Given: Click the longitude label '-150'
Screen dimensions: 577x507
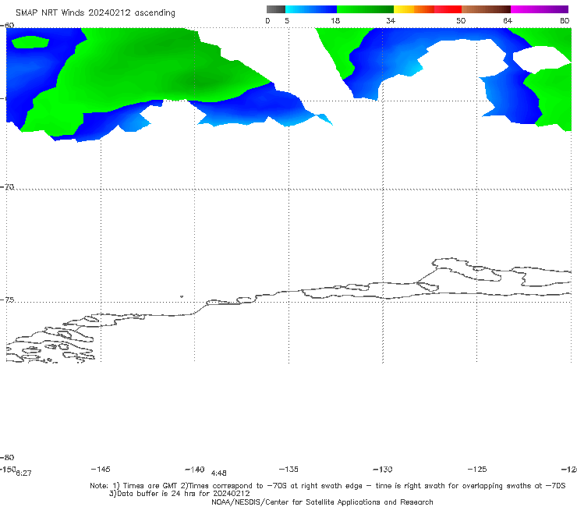Looking at the screenshot, I should click(8, 469).
